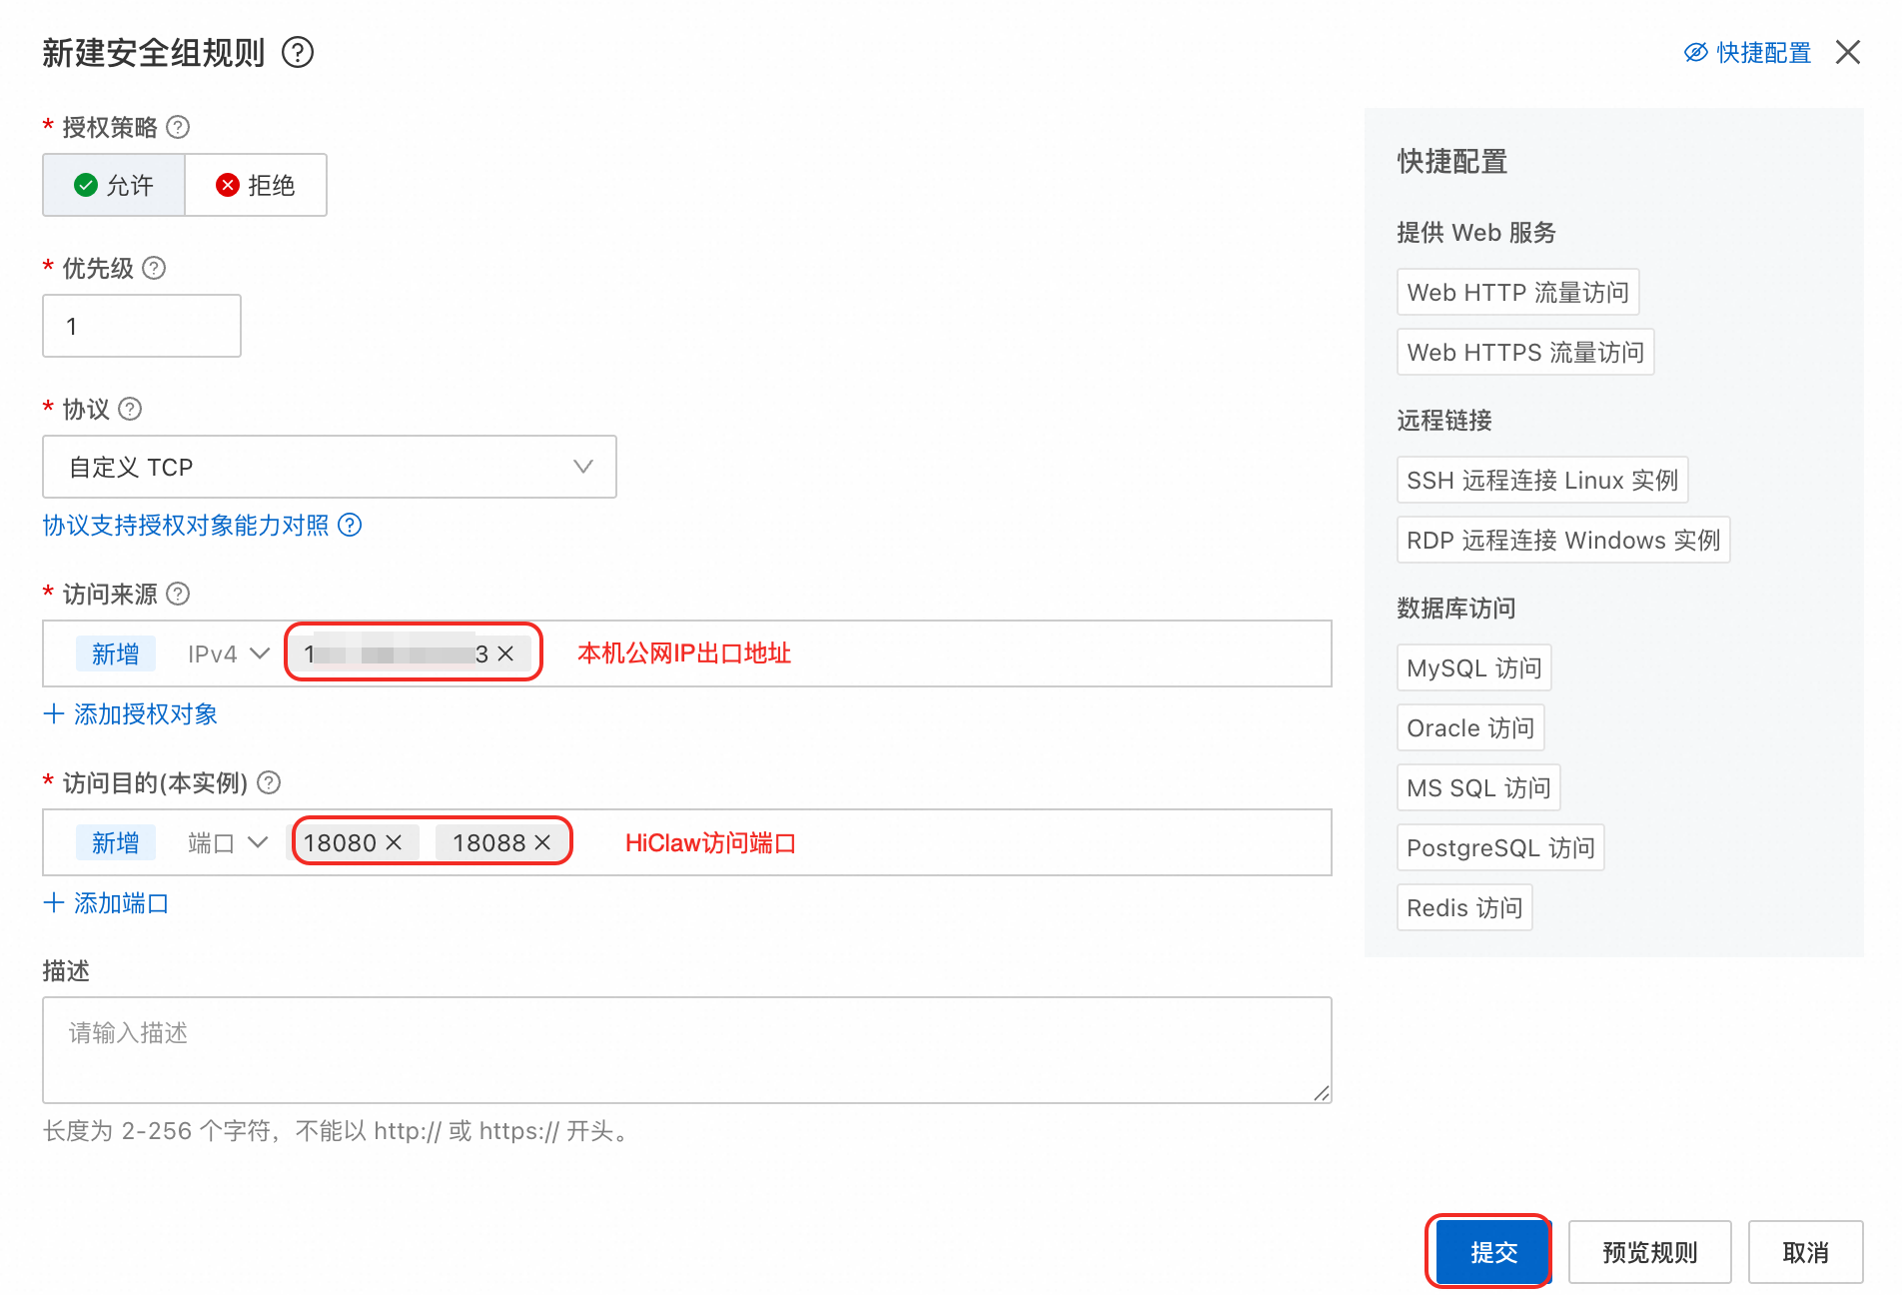Click 取消 button
This screenshot has width=1902, height=1295.
1806,1252
